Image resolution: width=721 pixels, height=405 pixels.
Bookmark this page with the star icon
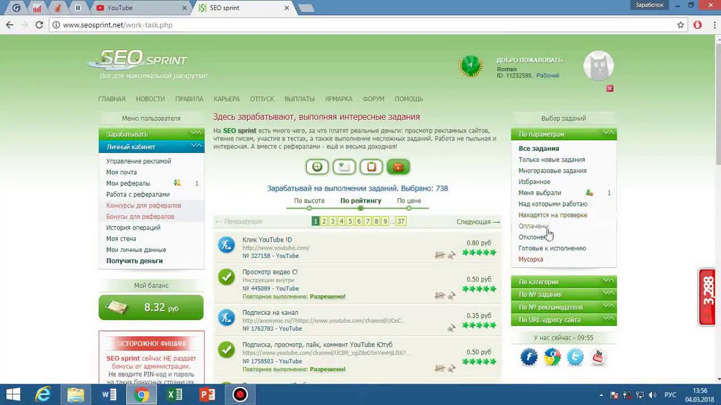coord(680,25)
